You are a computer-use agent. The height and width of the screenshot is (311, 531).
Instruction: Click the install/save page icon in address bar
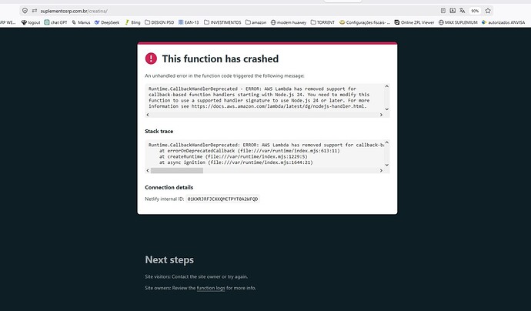click(453, 11)
